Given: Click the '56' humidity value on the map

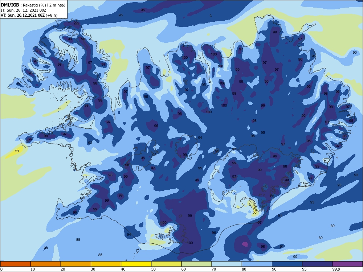Looking at the screenshot, I should click(x=254, y=212).
